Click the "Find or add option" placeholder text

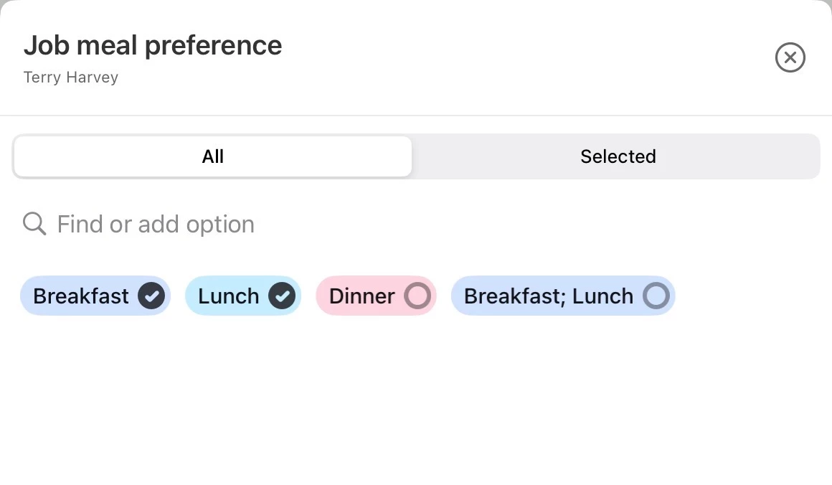(x=156, y=224)
